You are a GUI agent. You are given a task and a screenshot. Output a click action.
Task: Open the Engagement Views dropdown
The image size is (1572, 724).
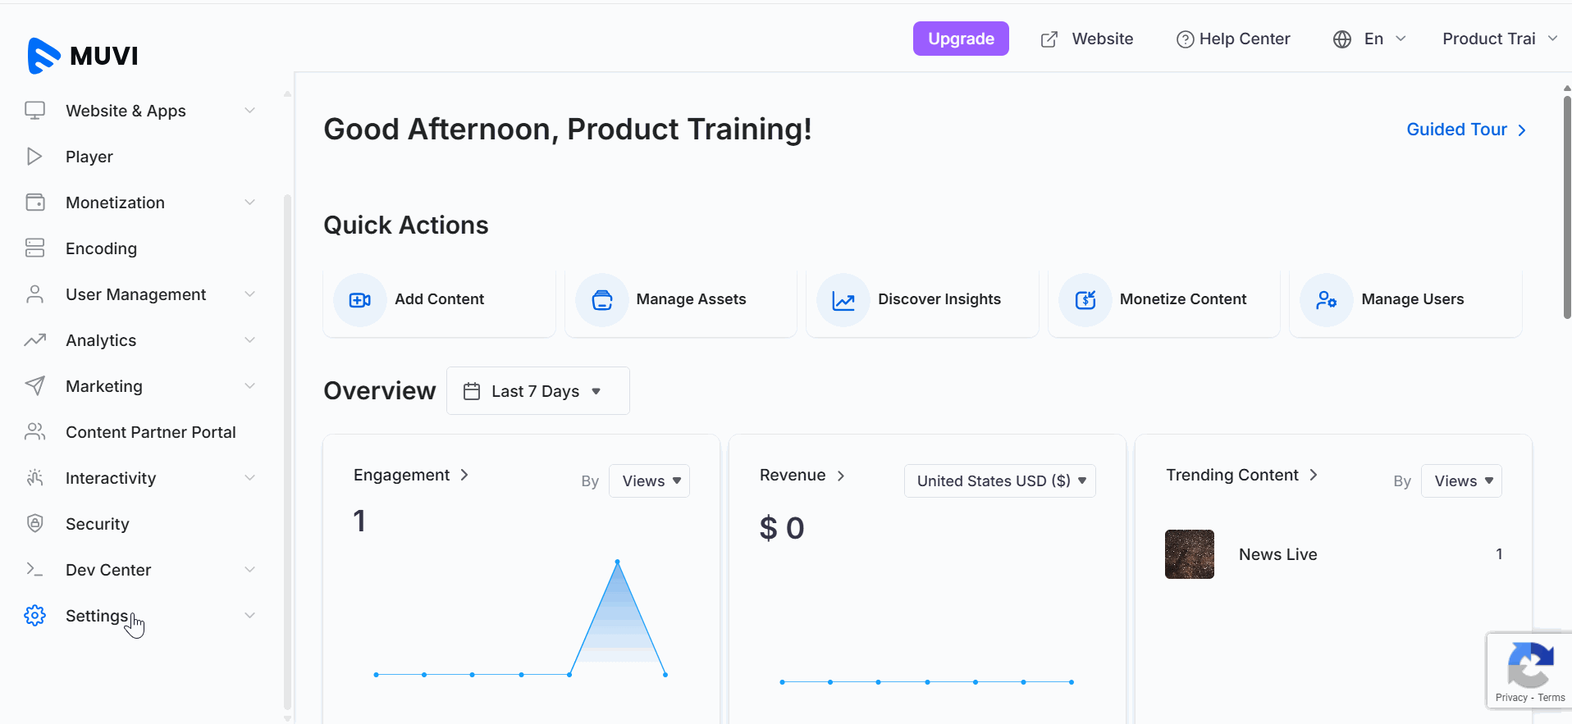pyautogui.click(x=650, y=481)
